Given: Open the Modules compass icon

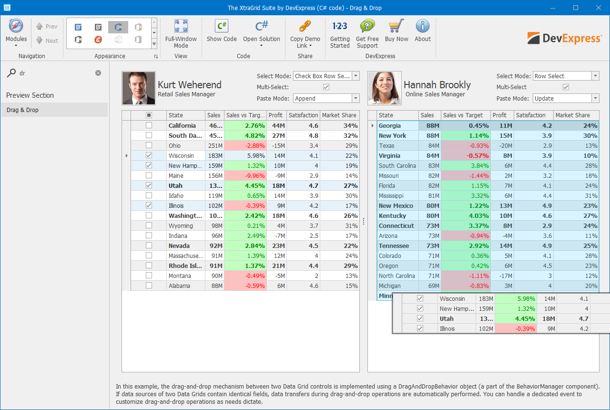Looking at the screenshot, I should [16, 26].
